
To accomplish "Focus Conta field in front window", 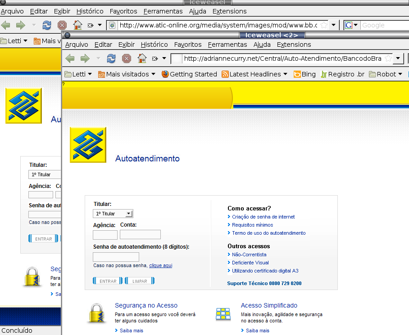I will point(141,235).
